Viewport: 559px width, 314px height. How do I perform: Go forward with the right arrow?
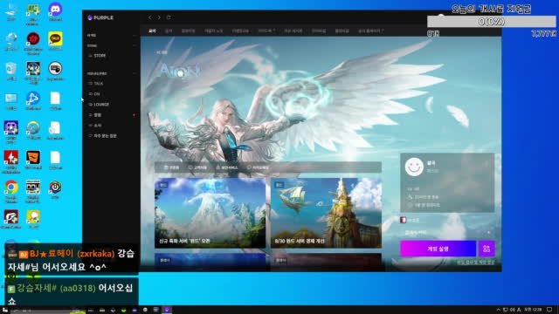point(159,17)
